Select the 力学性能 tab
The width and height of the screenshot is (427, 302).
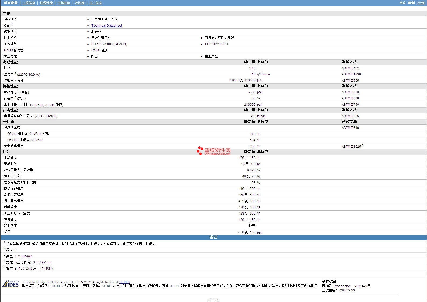64,3
